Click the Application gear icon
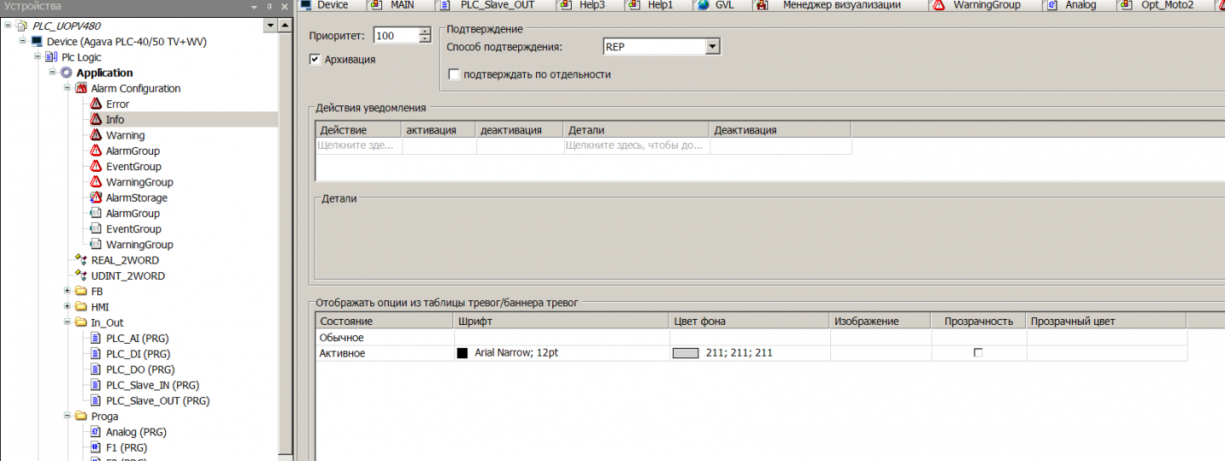Screen dimensions: 1225x461 (x=66, y=73)
